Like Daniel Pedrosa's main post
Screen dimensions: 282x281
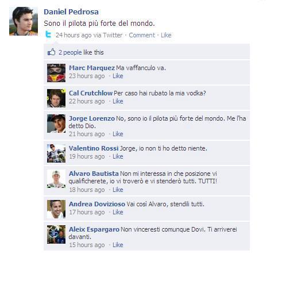click(x=166, y=35)
